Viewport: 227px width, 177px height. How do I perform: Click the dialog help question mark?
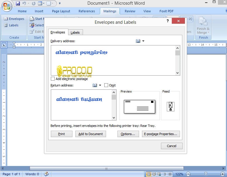click(168, 21)
